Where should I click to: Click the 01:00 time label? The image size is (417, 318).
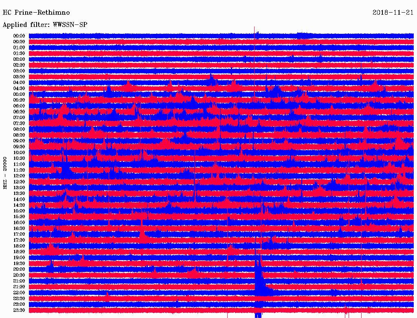19,48
